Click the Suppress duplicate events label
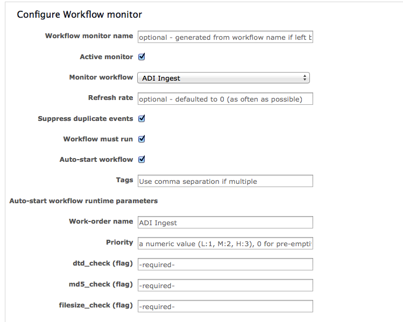The image size is (403, 322). point(86,119)
